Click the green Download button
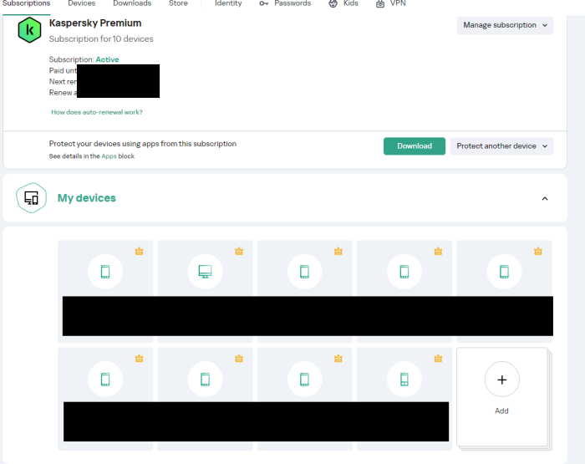 [415, 146]
